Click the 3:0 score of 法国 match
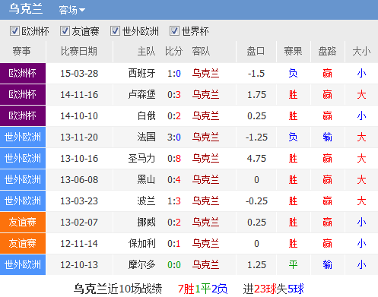Viewport: 378px width, 297px height. tap(174, 137)
